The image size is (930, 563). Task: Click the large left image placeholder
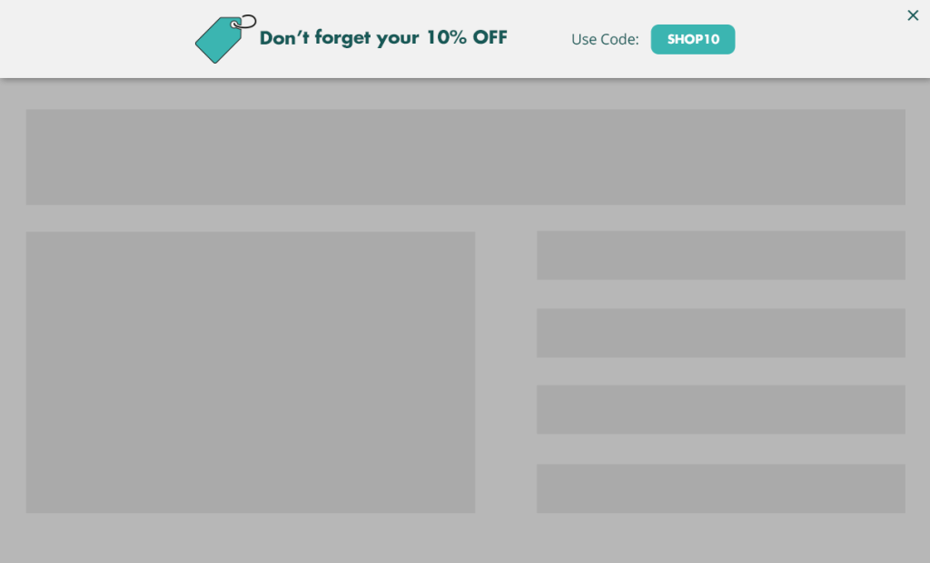click(x=250, y=372)
